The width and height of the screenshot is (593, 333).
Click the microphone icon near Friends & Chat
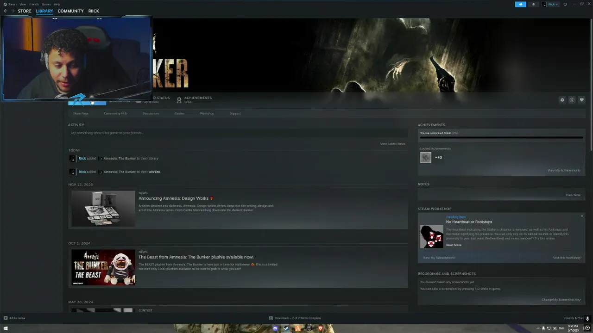click(587, 318)
